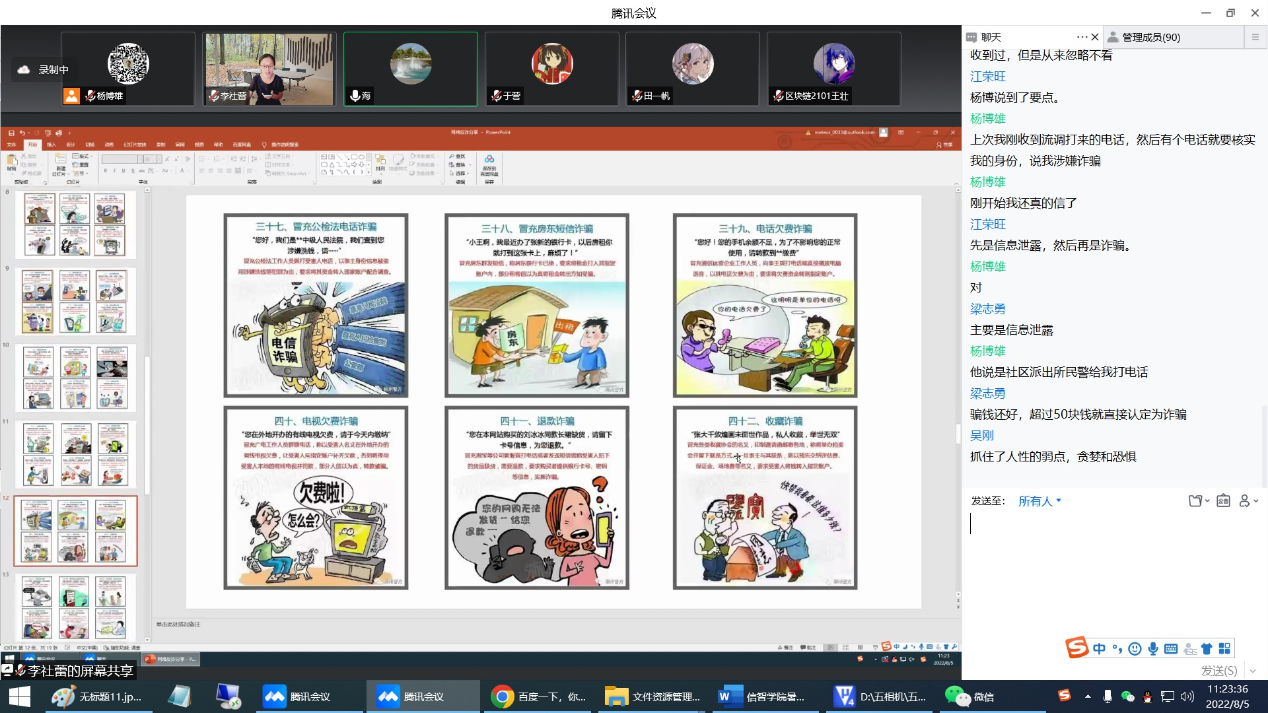
Task: Click 杨博雄's QR code participant tile
Action: [x=128, y=69]
